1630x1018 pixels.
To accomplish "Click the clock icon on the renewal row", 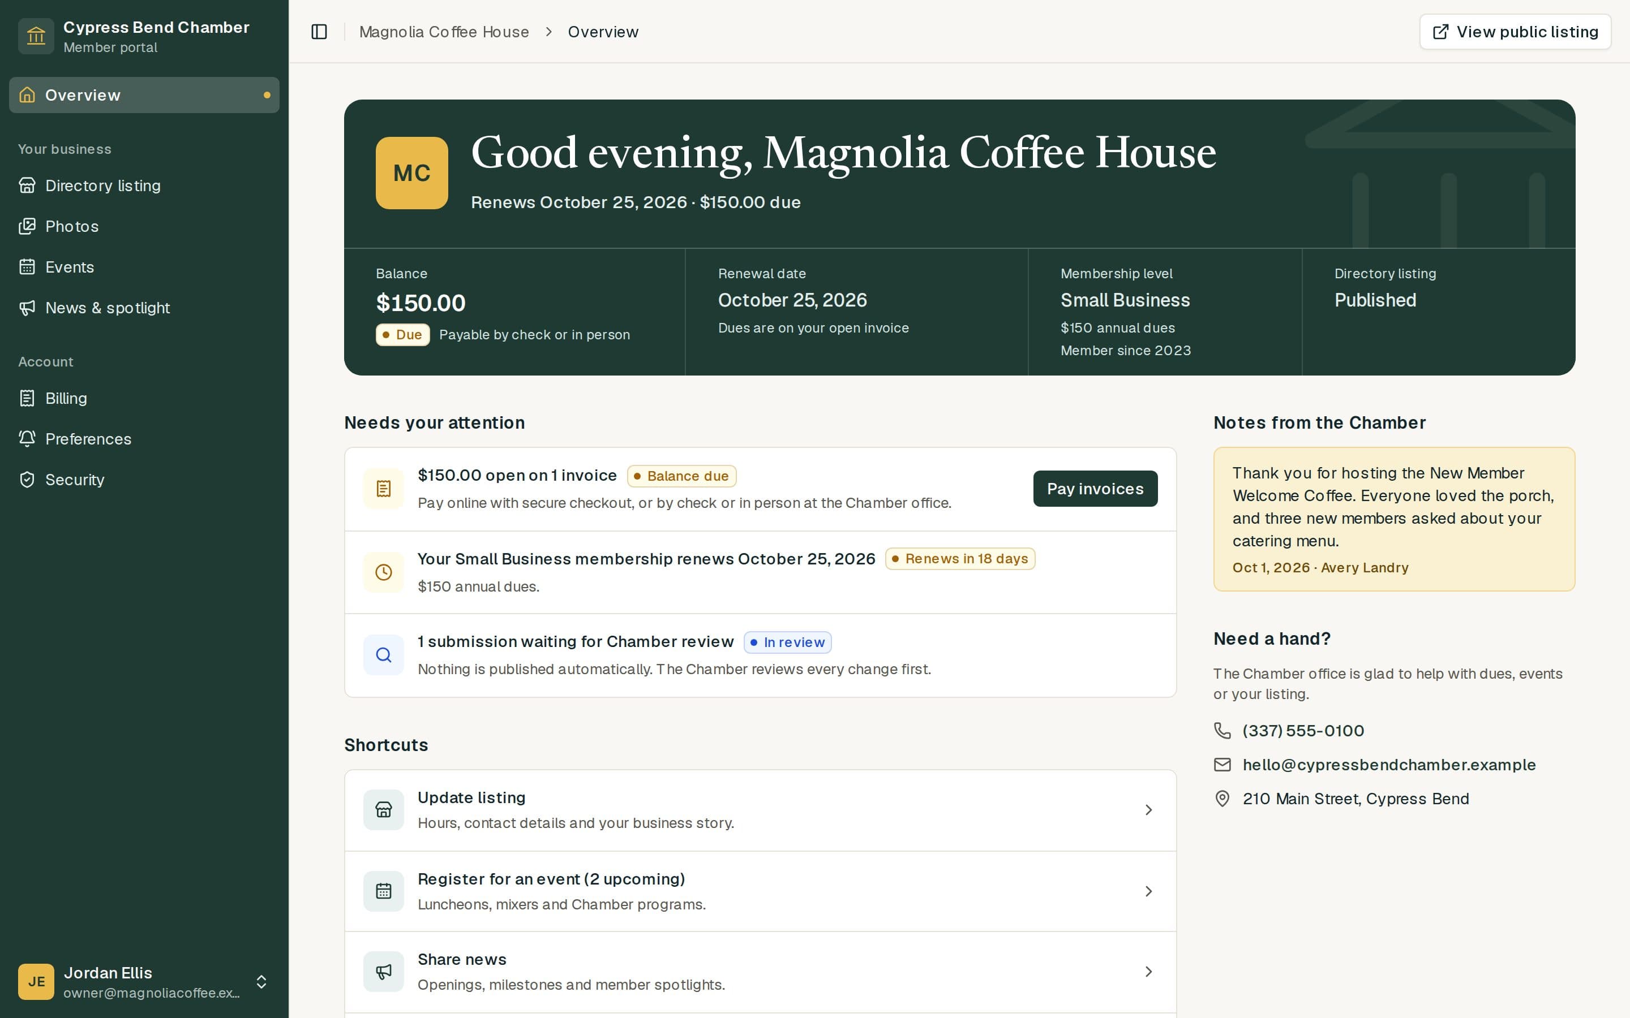I will click(x=383, y=572).
